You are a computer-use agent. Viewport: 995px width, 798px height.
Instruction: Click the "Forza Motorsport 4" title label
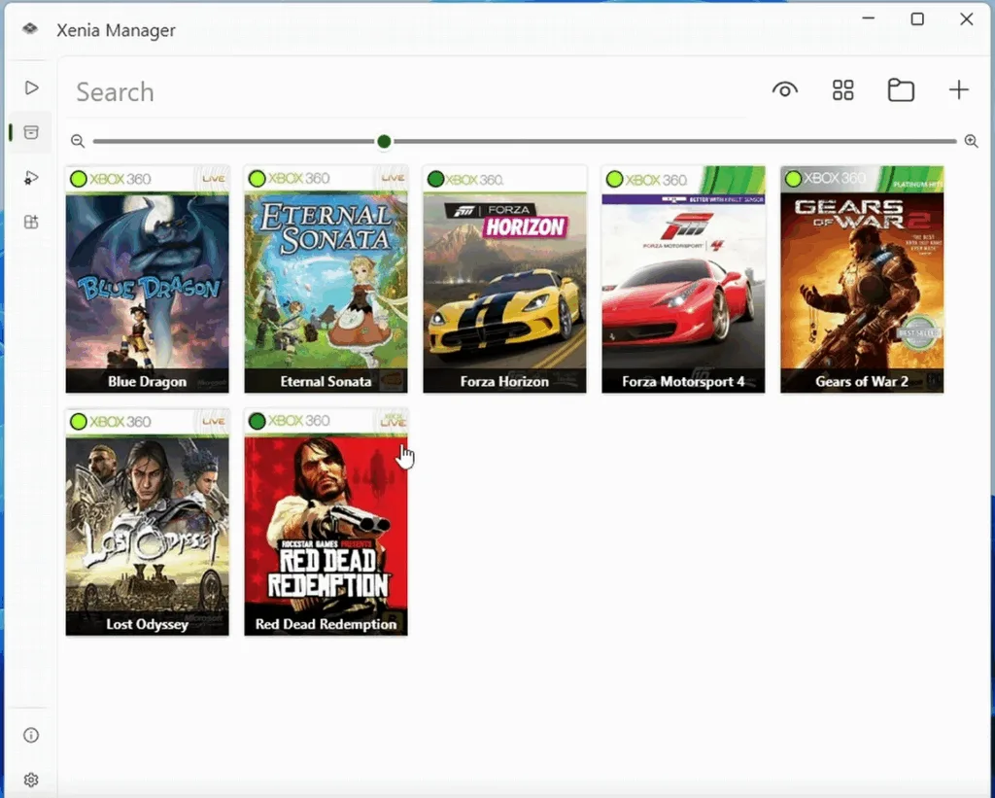pyautogui.click(x=683, y=382)
